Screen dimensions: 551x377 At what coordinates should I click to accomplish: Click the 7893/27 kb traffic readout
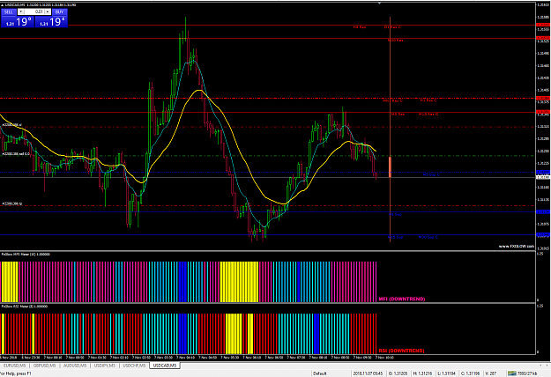pyautogui.click(x=527, y=373)
